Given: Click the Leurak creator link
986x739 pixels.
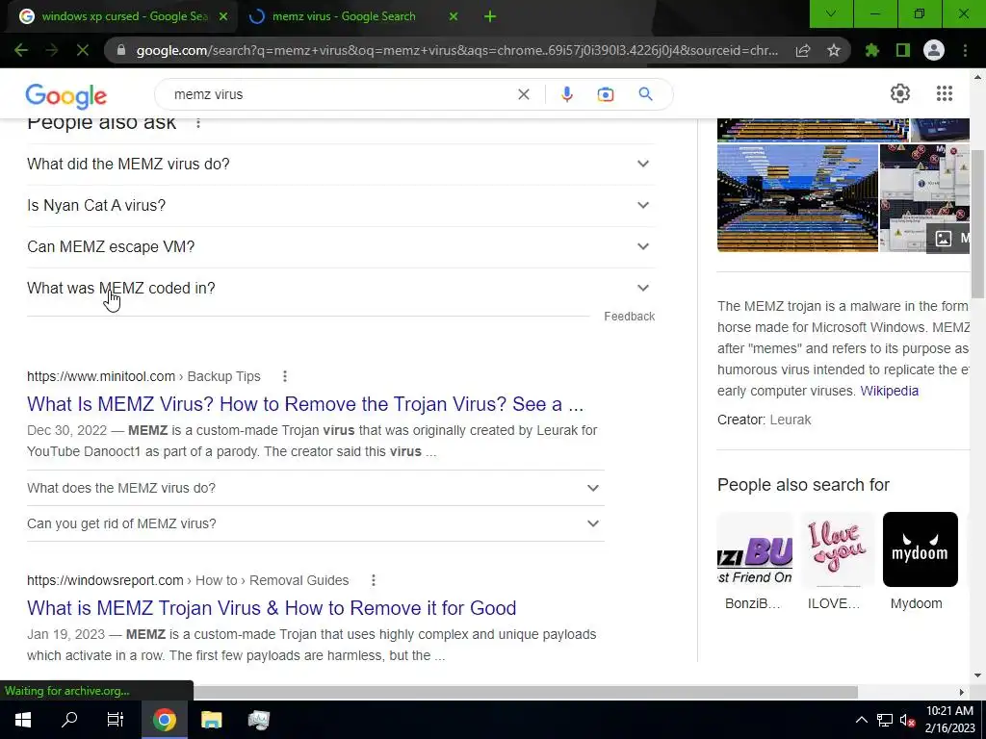Looking at the screenshot, I should pos(791,420).
